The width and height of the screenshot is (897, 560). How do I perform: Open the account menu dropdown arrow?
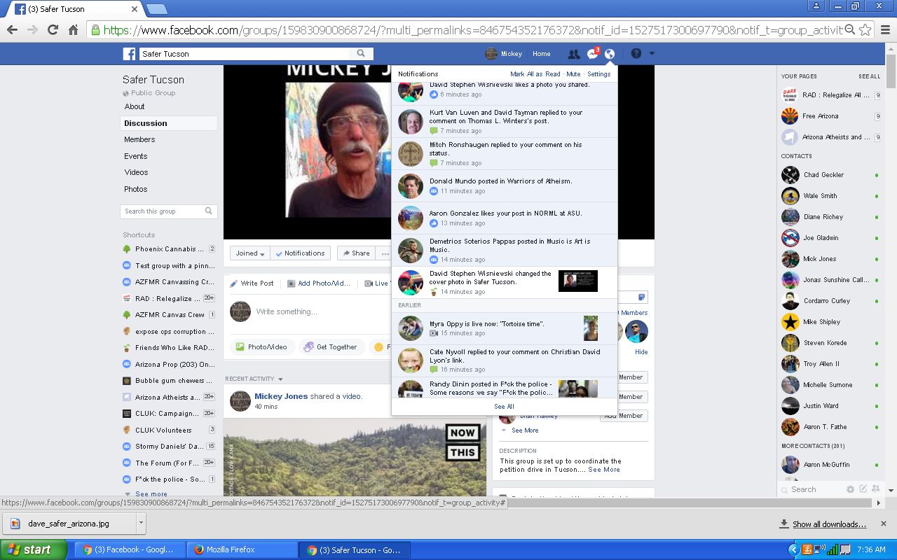[x=652, y=54]
